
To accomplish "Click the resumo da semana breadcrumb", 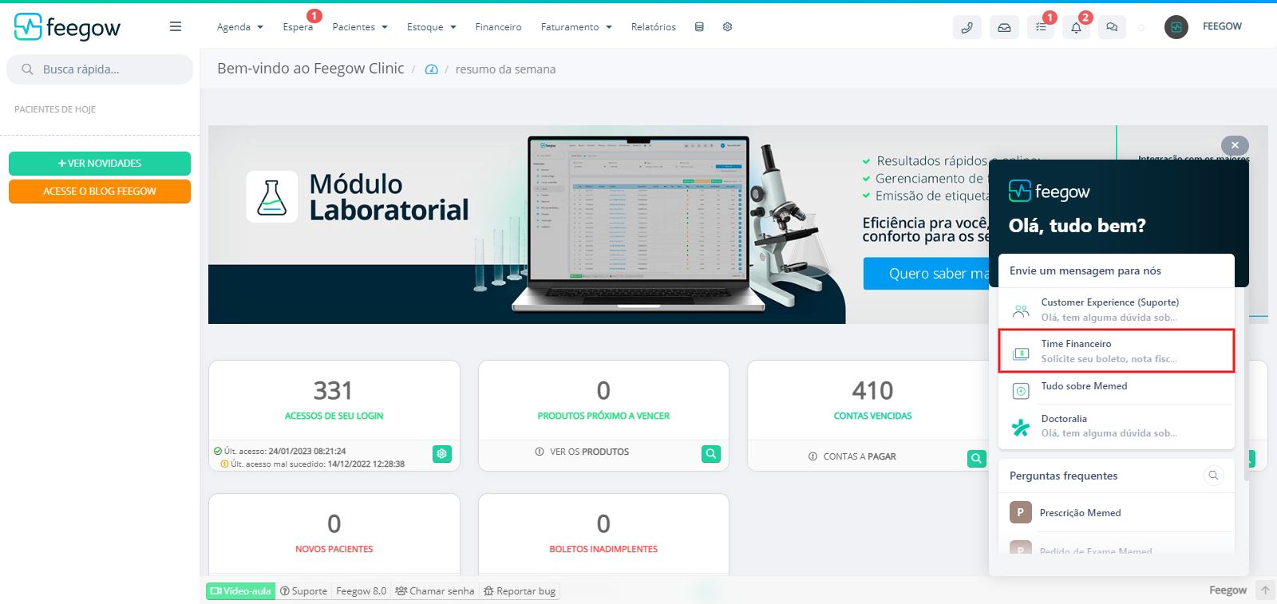I will click(505, 69).
